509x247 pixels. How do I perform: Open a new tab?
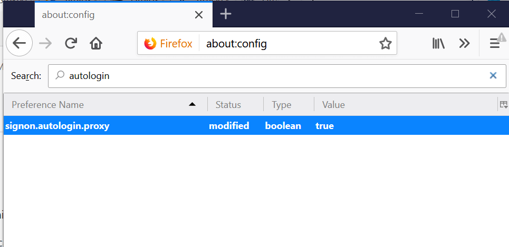pyautogui.click(x=226, y=14)
